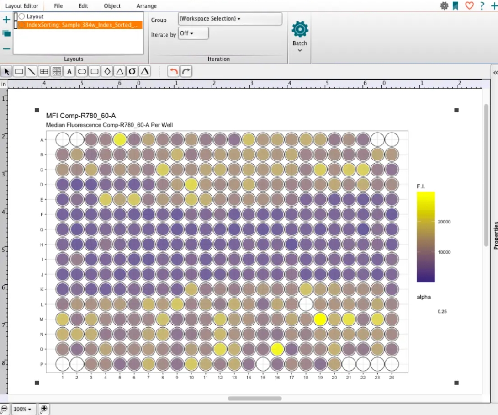Select the sigma statistics tool
Viewport: 498px width, 415px height.
pos(132,71)
